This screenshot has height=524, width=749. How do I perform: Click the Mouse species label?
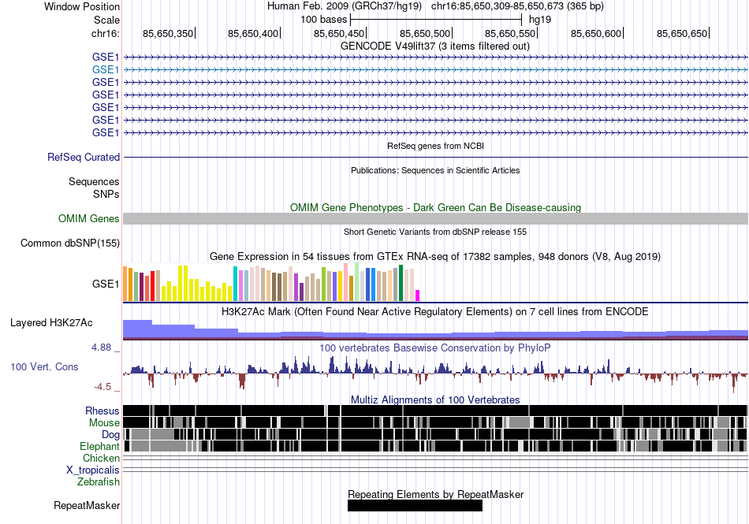pyautogui.click(x=104, y=423)
